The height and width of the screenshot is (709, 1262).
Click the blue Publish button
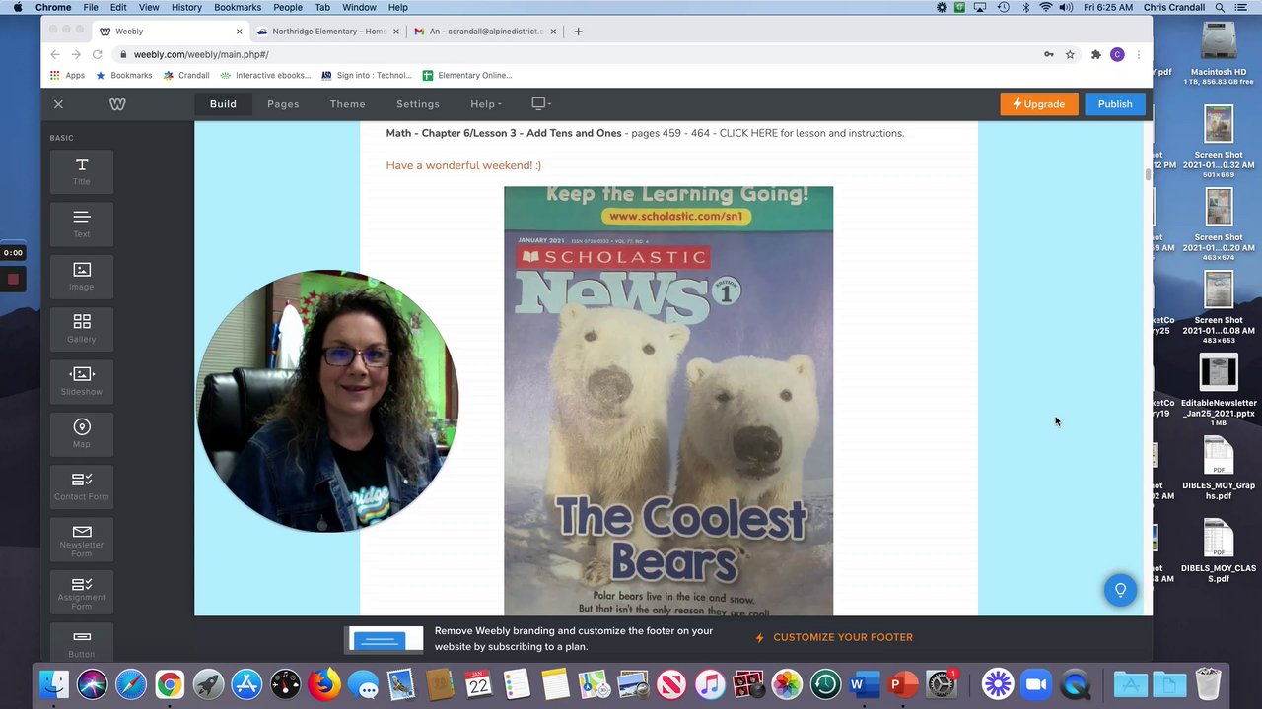point(1115,104)
